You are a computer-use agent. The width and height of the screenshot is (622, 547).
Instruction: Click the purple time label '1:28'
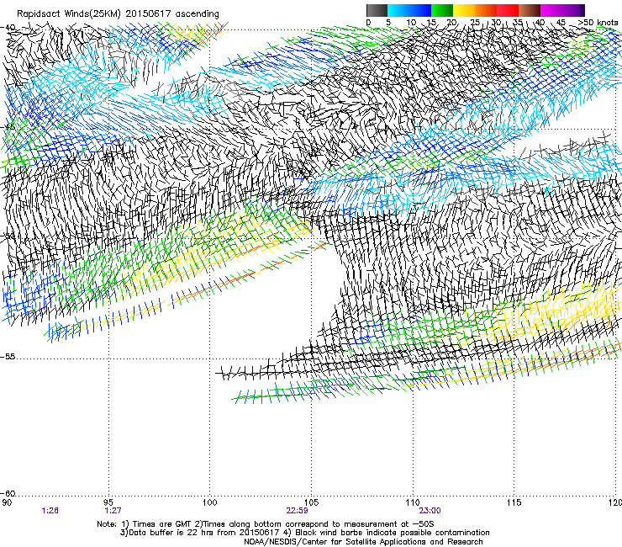click(x=50, y=511)
